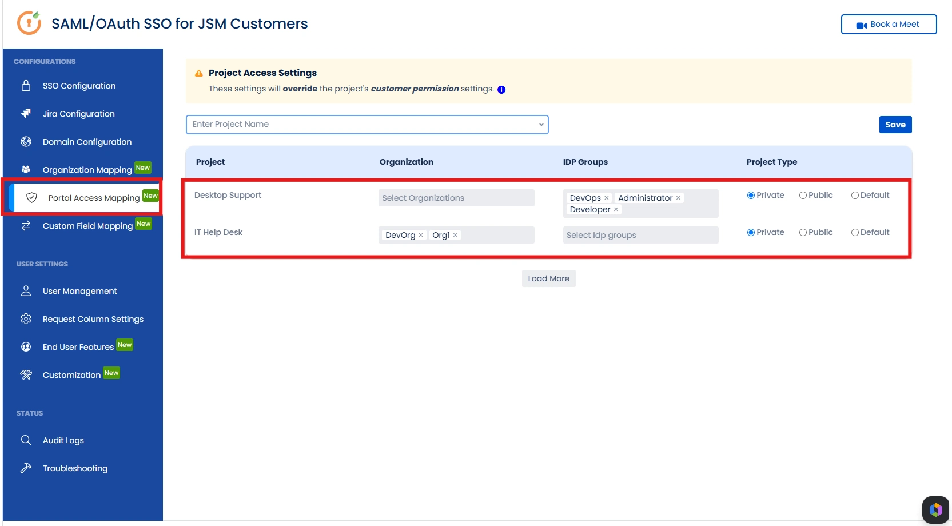
Task: Click the SSO Configuration lock icon
Action: click(x=26, y=86)
